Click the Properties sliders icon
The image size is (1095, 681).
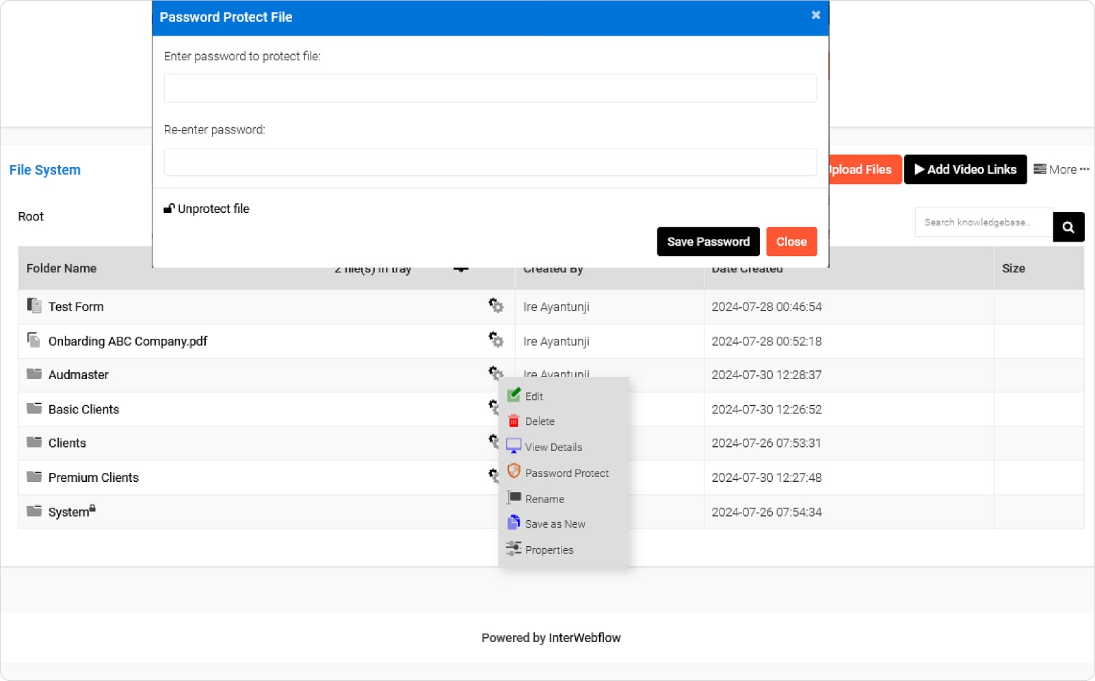tap(514, 548)
